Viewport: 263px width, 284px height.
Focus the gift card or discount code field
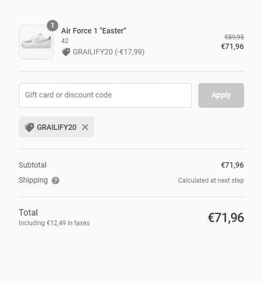point(105,95)
